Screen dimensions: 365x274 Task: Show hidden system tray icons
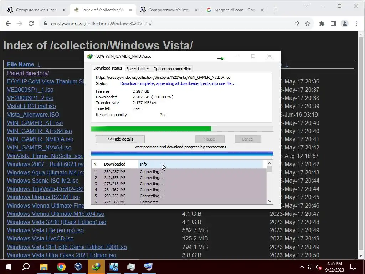coord(302,267)
